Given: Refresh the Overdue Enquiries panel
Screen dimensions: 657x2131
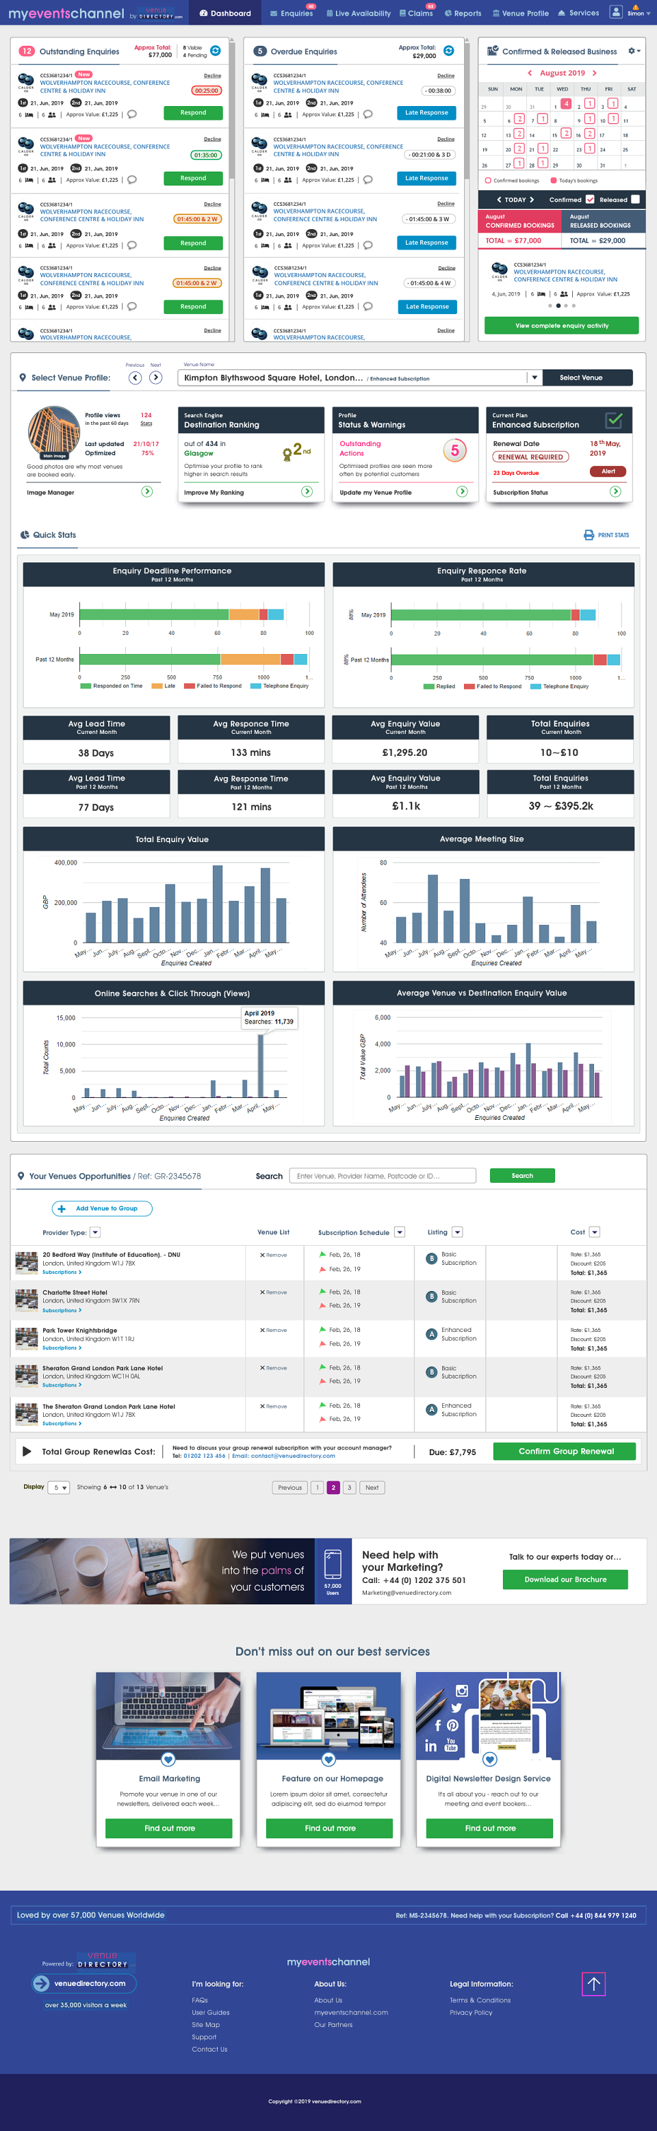Looking at the screenshot, I should pos(448,51).
